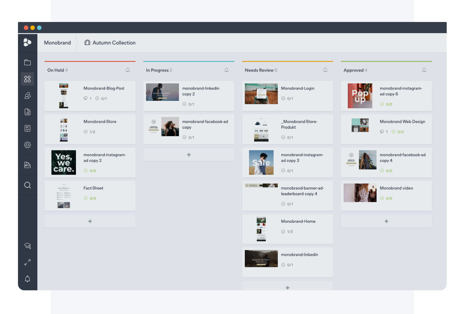
Task: Click the '1/3' task count on Monobrand-Home
Action: (x=290, y=232)
